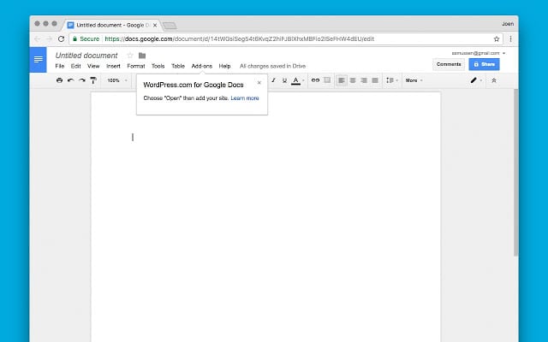Open the Table menu
The image size is (548, 342).
point(178,66)
